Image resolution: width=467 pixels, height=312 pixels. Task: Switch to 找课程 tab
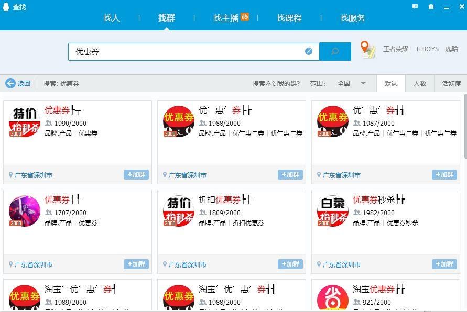click(x=289, y=18)
